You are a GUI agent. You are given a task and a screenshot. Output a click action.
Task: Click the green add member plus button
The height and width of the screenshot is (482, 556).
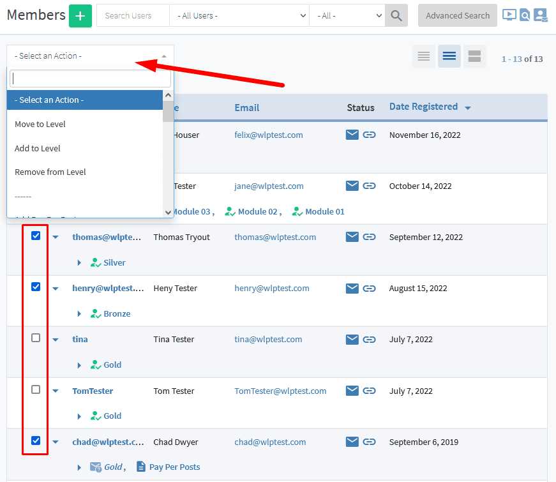[x=80, y=16]
